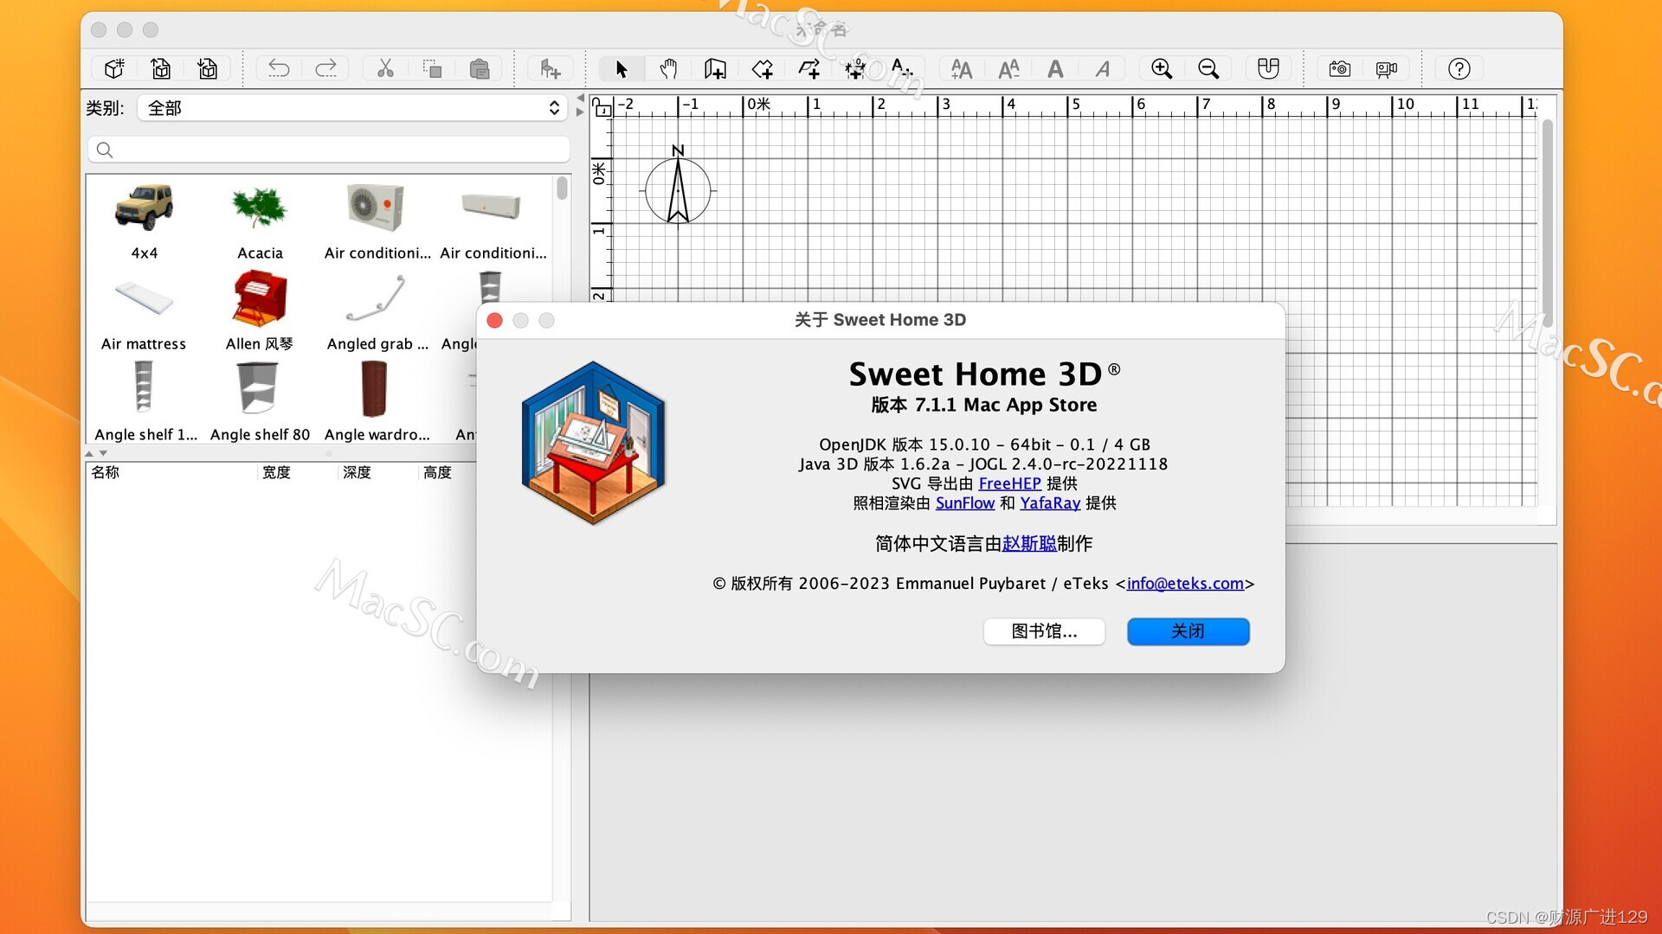Open the 赵斯聪 translator link
The width and height of the screenshot is (1662, 934).
[1029, 543]
